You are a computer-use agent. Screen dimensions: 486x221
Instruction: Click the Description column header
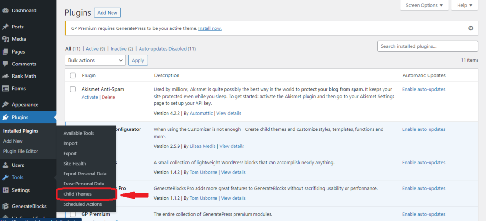tap(167, 75)
